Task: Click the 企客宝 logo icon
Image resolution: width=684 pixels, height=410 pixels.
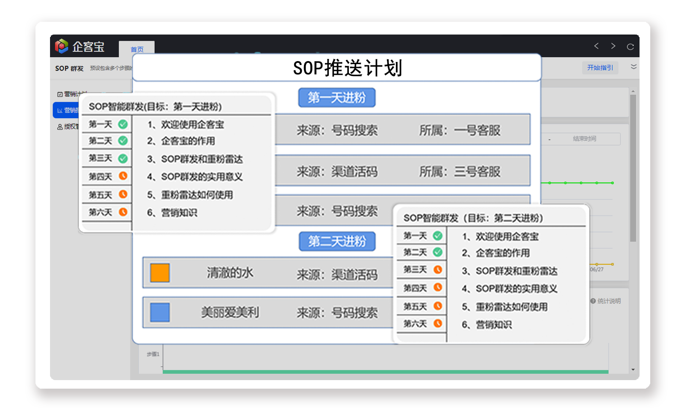Action: (62, 46)
